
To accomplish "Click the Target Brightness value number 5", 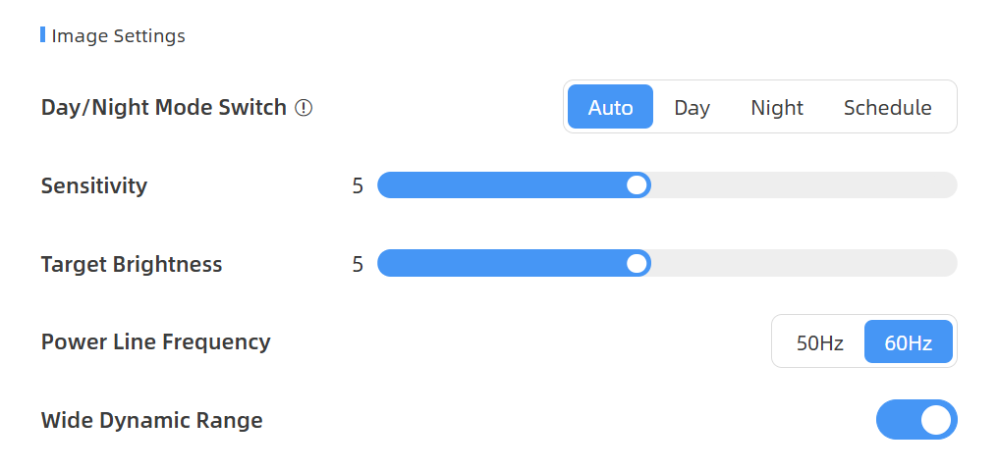I will (358, 264).
